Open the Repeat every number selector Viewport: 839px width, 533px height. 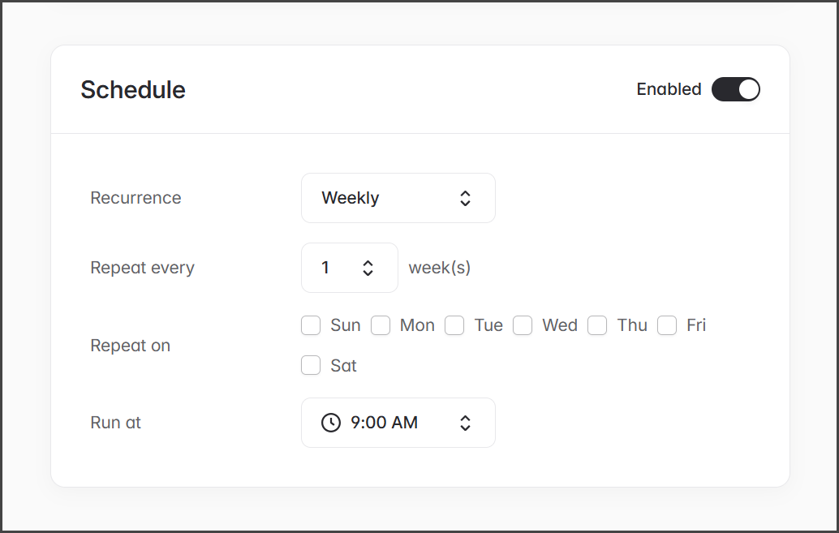[349, 268]
